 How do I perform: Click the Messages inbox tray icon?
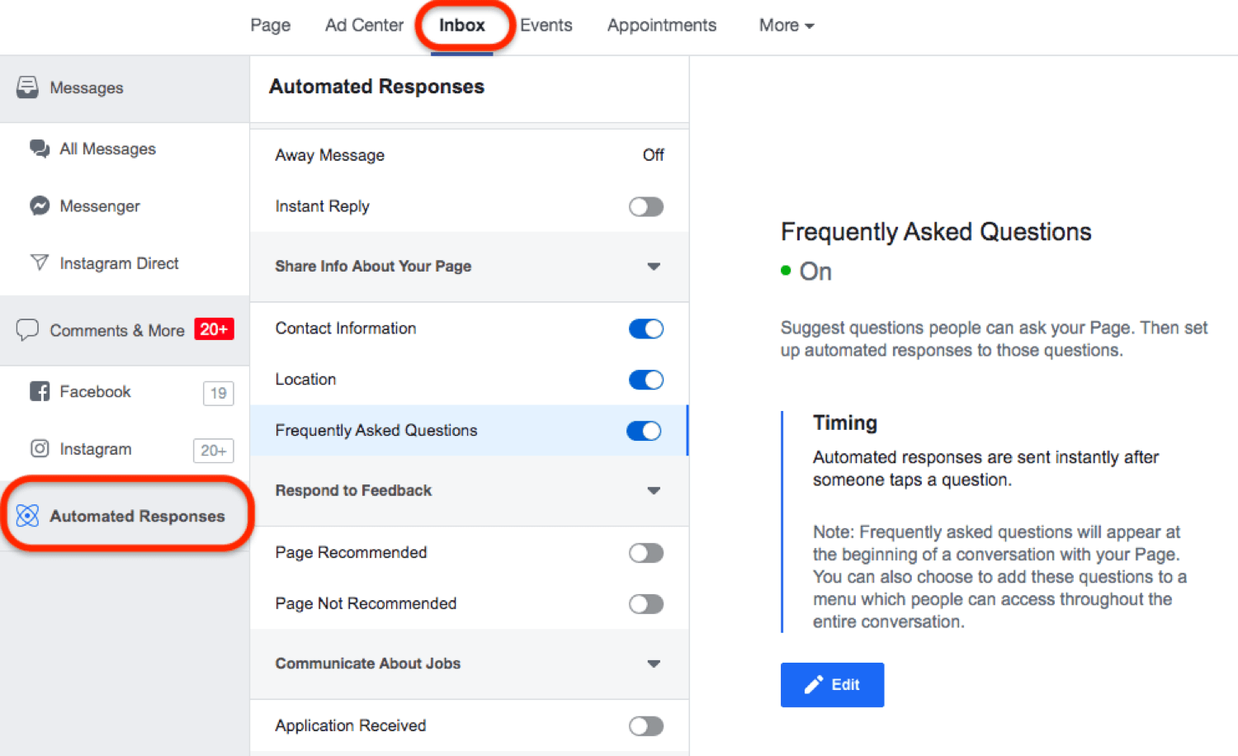(x=27, y=87)
